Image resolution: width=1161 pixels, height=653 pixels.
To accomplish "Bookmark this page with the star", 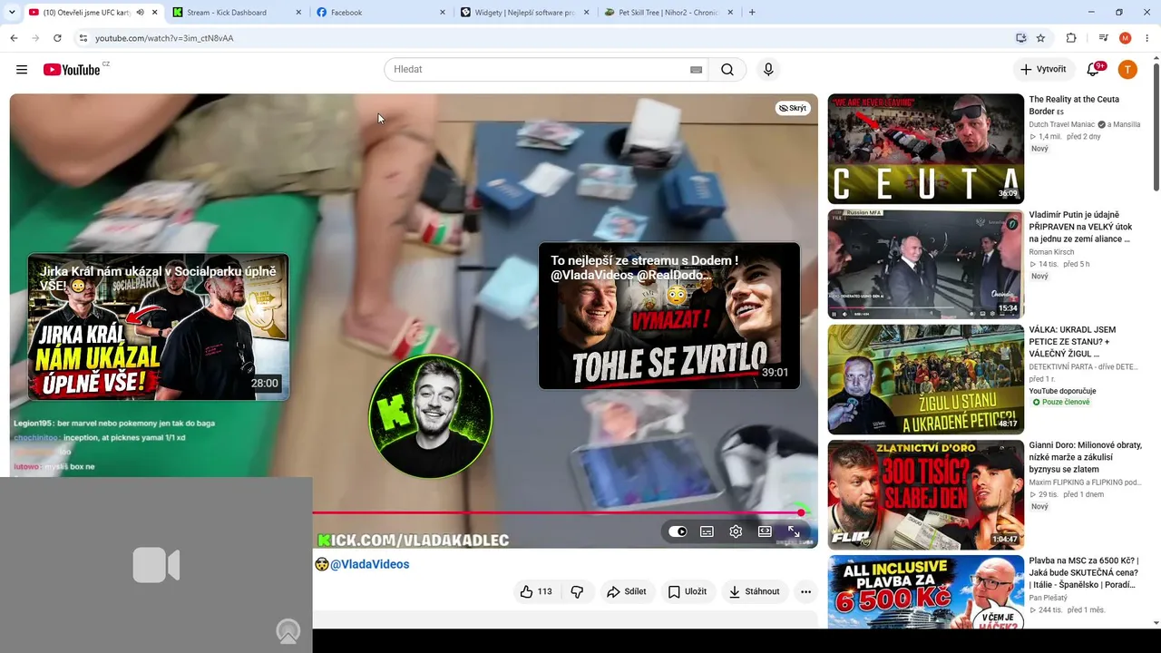I will [x=1040, y=38].
